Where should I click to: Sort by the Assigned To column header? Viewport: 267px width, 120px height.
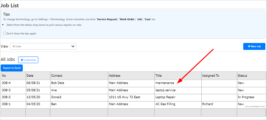[219, 75]
